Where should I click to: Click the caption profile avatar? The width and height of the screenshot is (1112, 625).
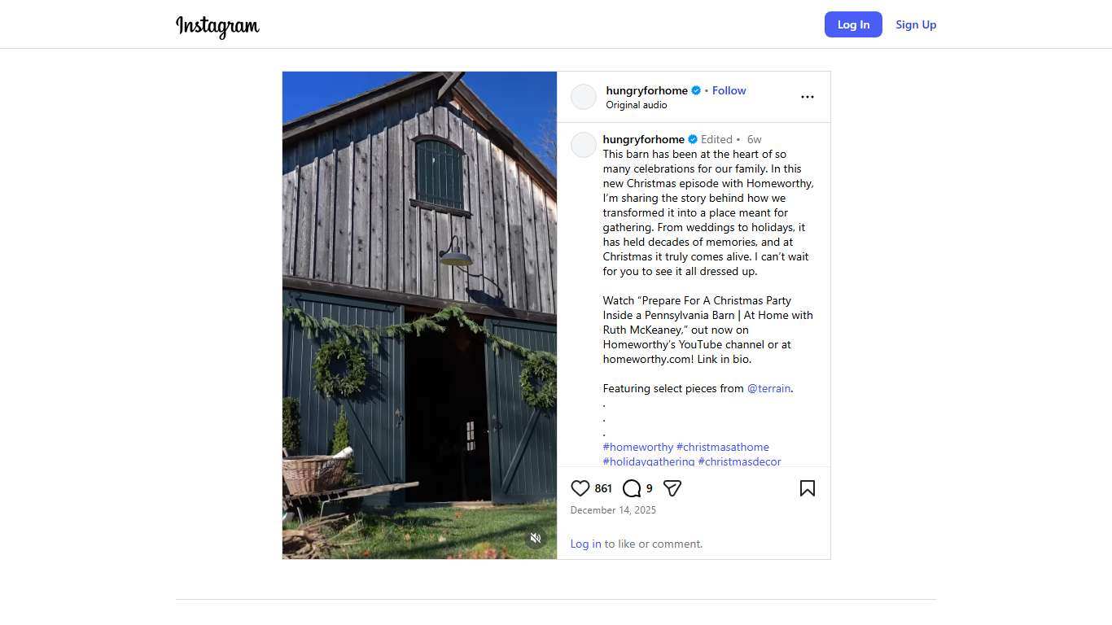[x=584, y=145]
